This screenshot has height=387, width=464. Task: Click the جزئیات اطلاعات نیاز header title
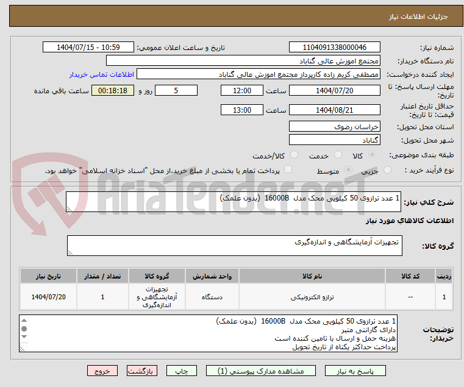point(418,16)
